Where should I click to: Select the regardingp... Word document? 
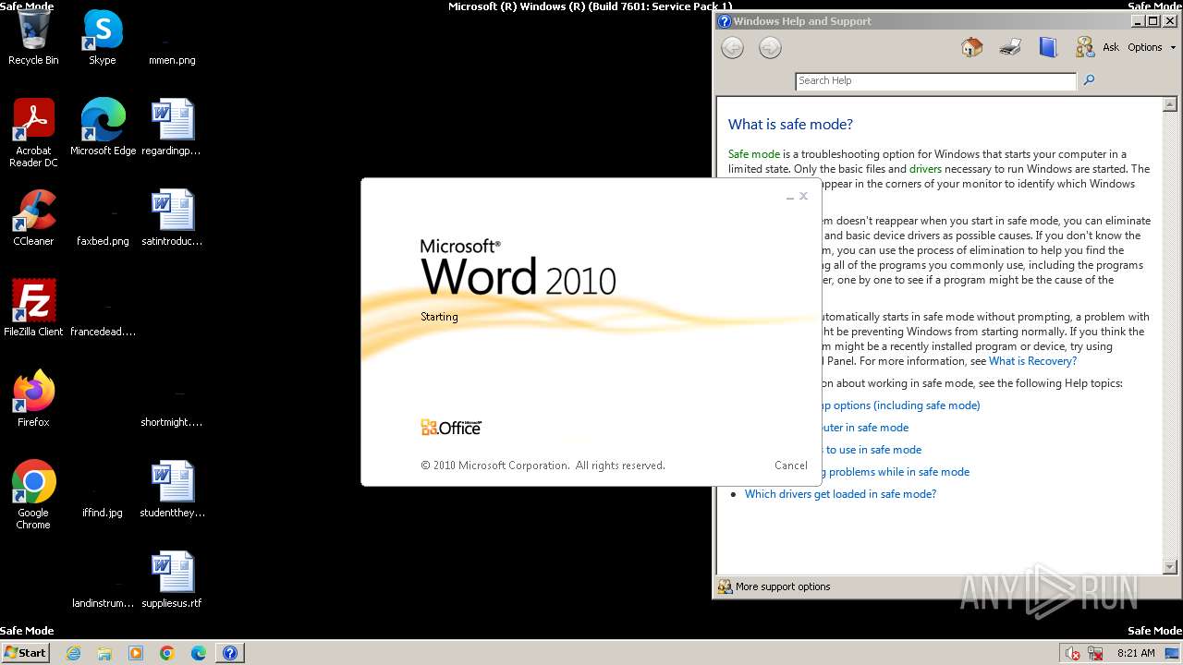click(x=172, y=127)
